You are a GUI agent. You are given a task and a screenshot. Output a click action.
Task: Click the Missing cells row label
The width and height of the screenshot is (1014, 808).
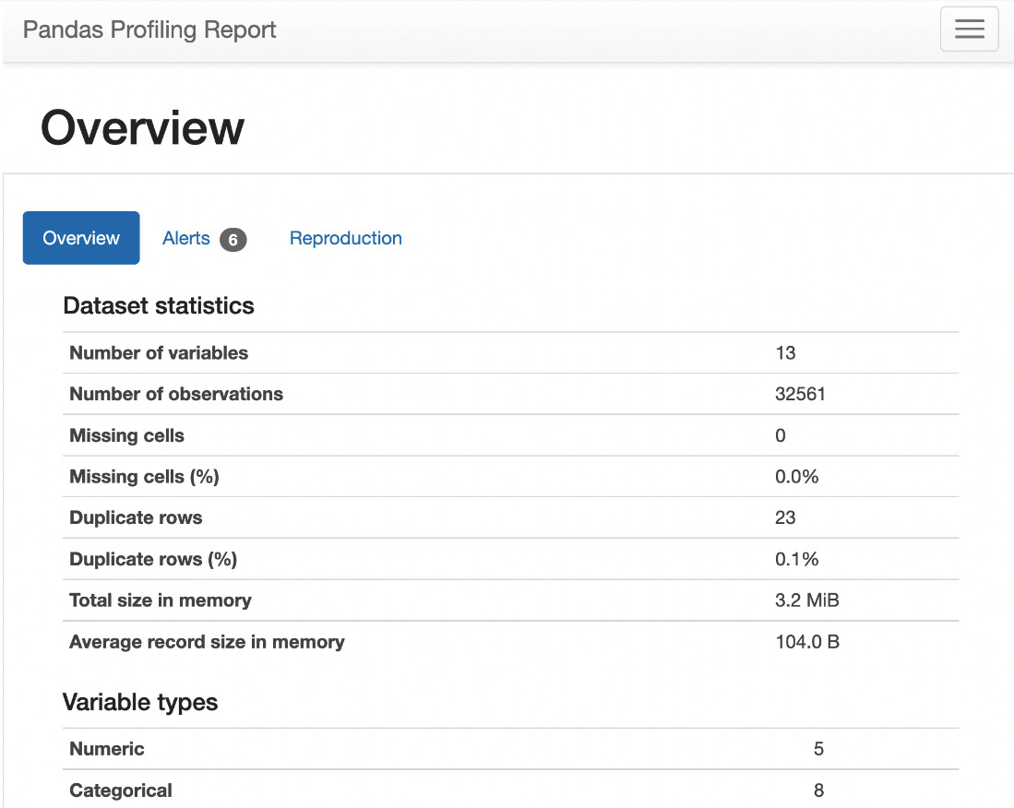tap(126, 435)
